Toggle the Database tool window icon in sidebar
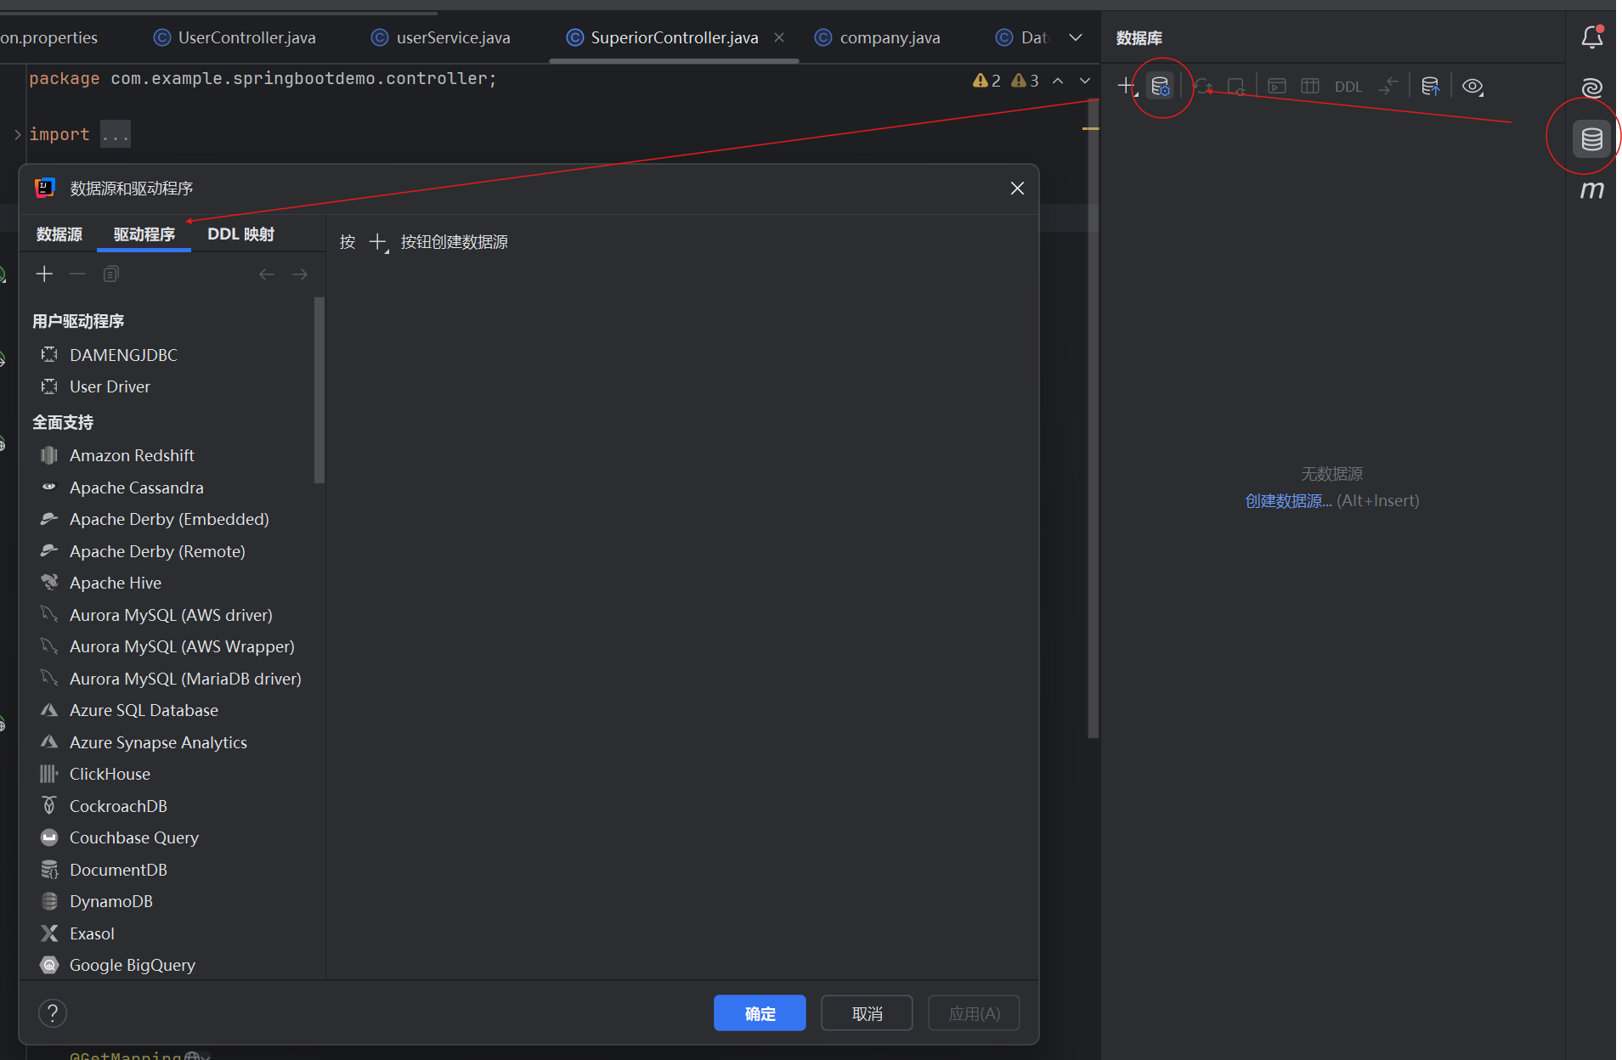Image resolution: width=1622 pixels, height=1060 pixels. click(1592, 138)
